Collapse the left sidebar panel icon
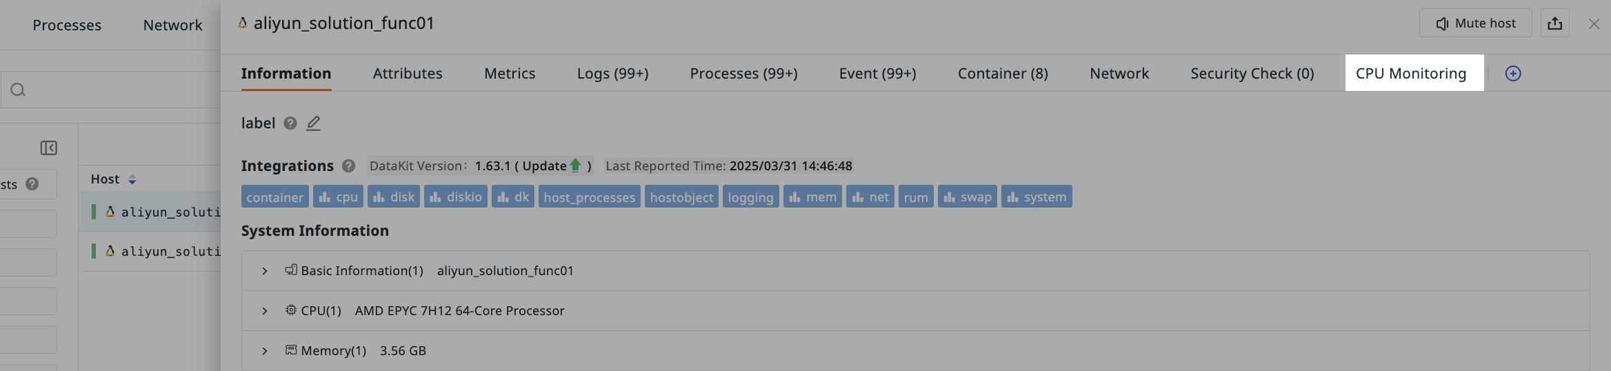The image size is (1611, 371). (x=49, y=148)
